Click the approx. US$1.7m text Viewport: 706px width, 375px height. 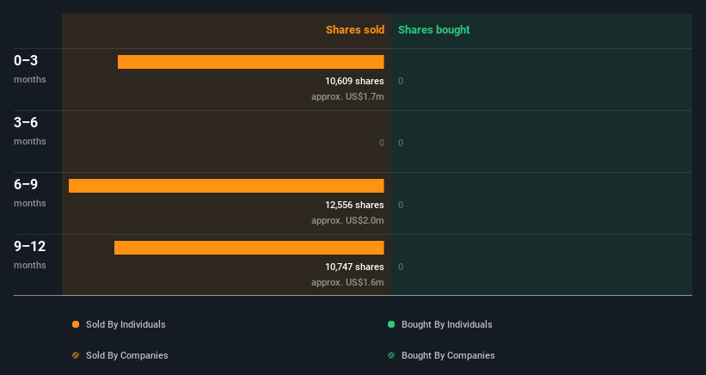(x=347, y=97)
